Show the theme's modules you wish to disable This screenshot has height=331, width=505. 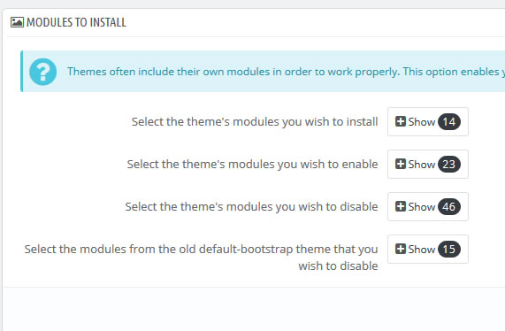428,206
